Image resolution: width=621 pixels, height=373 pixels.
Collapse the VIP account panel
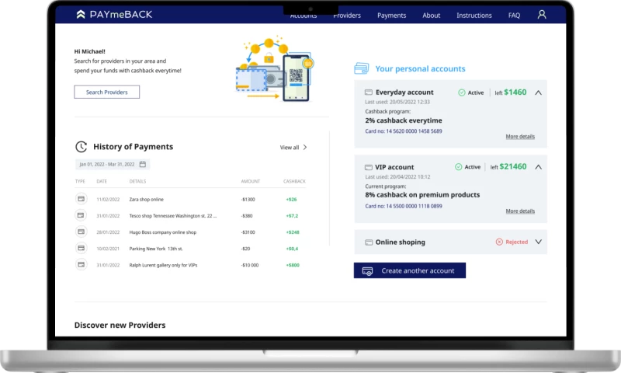(x=538, y=167)
